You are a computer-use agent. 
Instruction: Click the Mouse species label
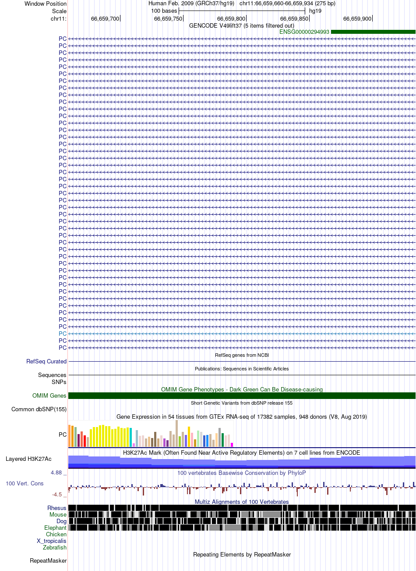[x=58, y=514]
